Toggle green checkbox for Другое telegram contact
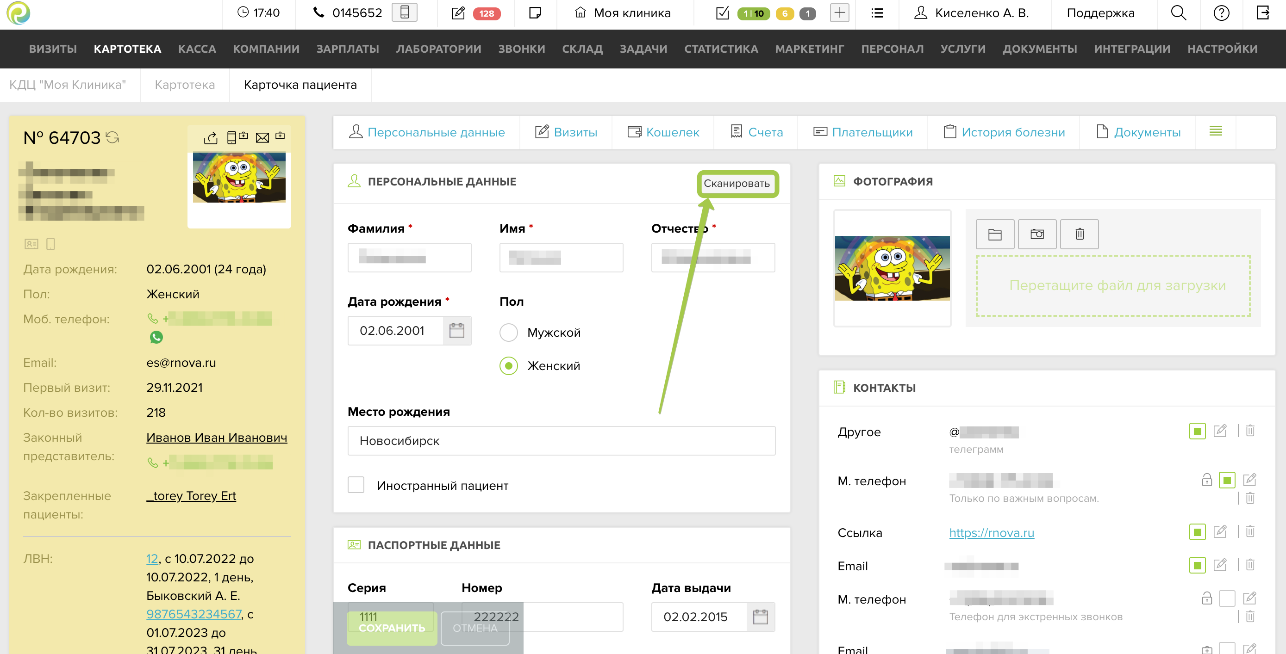Image resolution: width=1286 pixels, height=654 pixels. coord(1198,431)
